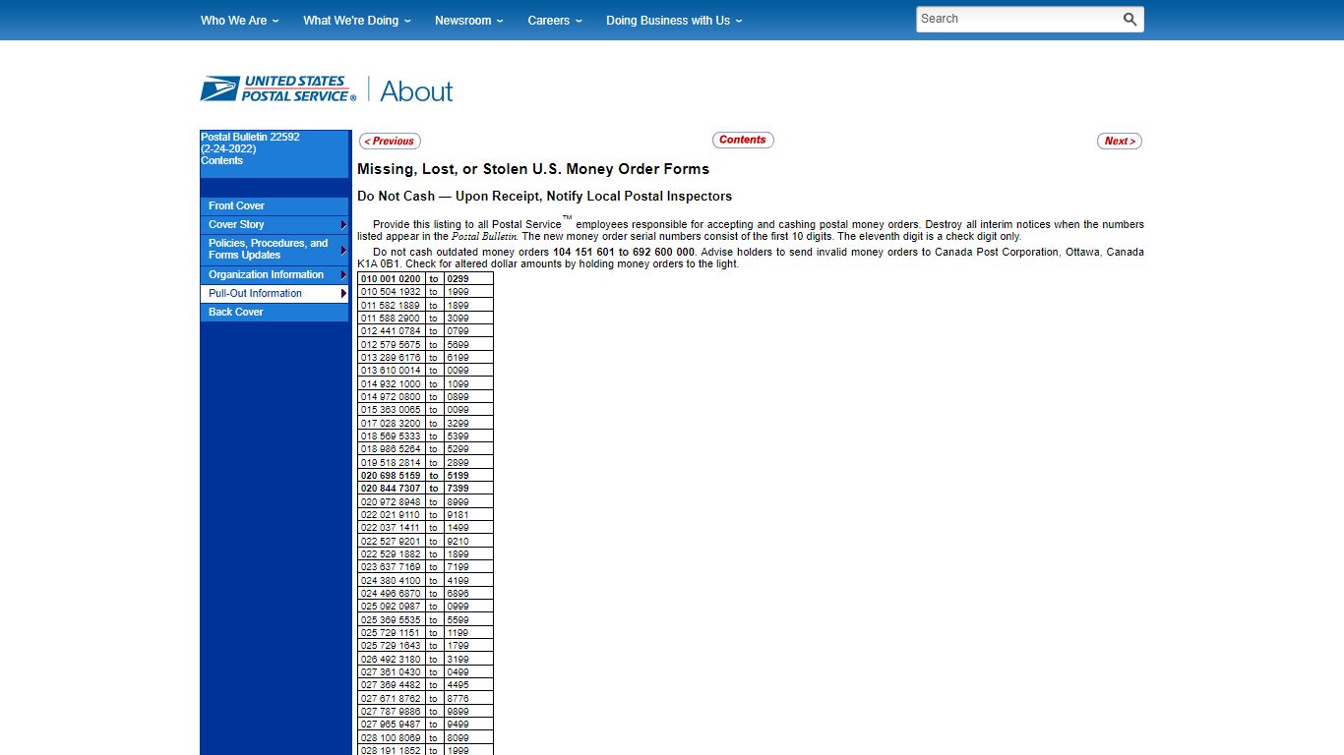
Task: Click the search magnifier icon
Action: tap(1130, 20)
